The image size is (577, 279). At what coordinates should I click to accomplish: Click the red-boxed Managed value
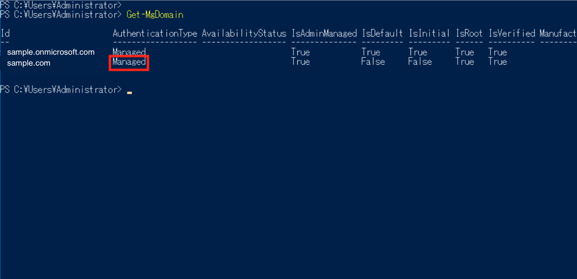129,62
